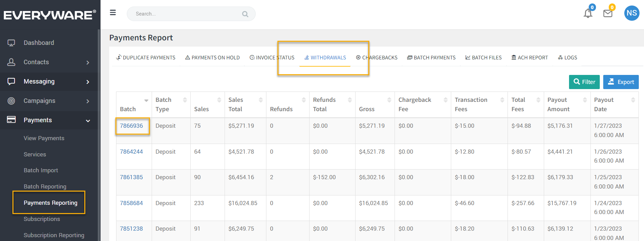
Task: Sort by the Transaction Fees column
Action: [502, 100]
